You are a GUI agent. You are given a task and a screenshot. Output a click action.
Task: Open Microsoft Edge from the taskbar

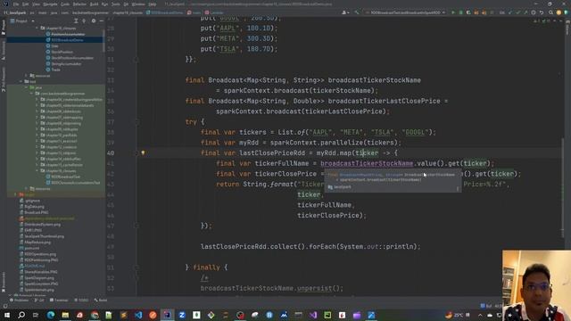[51, 315]
